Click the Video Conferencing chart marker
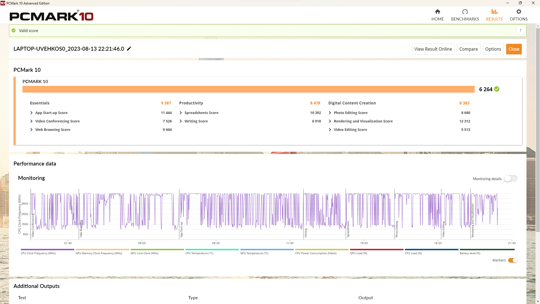 point(33,225)
